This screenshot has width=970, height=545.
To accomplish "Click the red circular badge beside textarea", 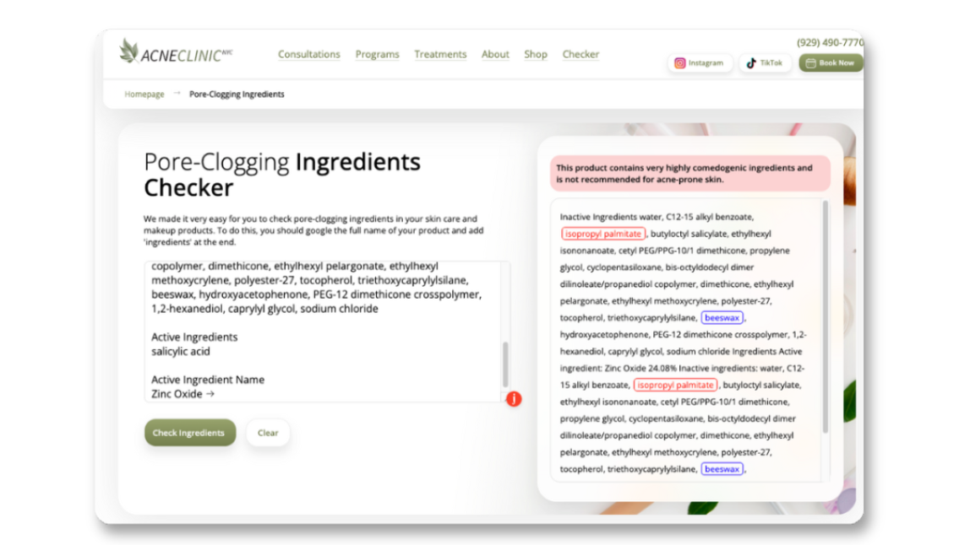I will (x=514, y=399).
